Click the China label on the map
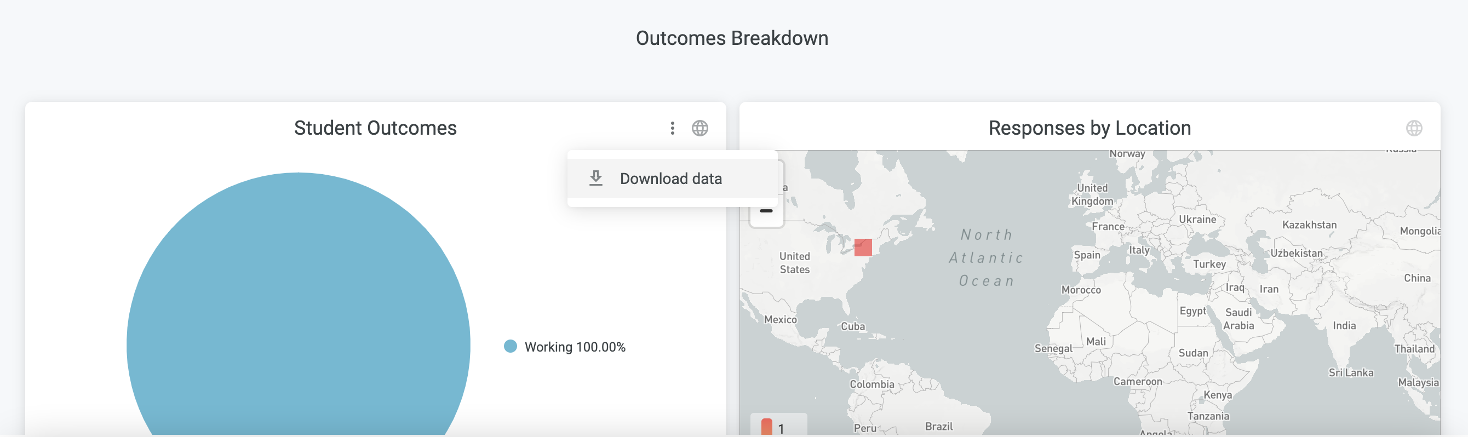Image resolution: width=1468 pixels, height=437 pixels. click(x=1417, y=278)
